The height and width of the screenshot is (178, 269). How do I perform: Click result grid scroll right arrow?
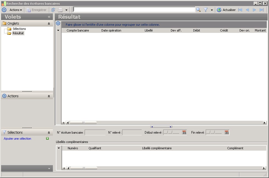pos(264,123)
